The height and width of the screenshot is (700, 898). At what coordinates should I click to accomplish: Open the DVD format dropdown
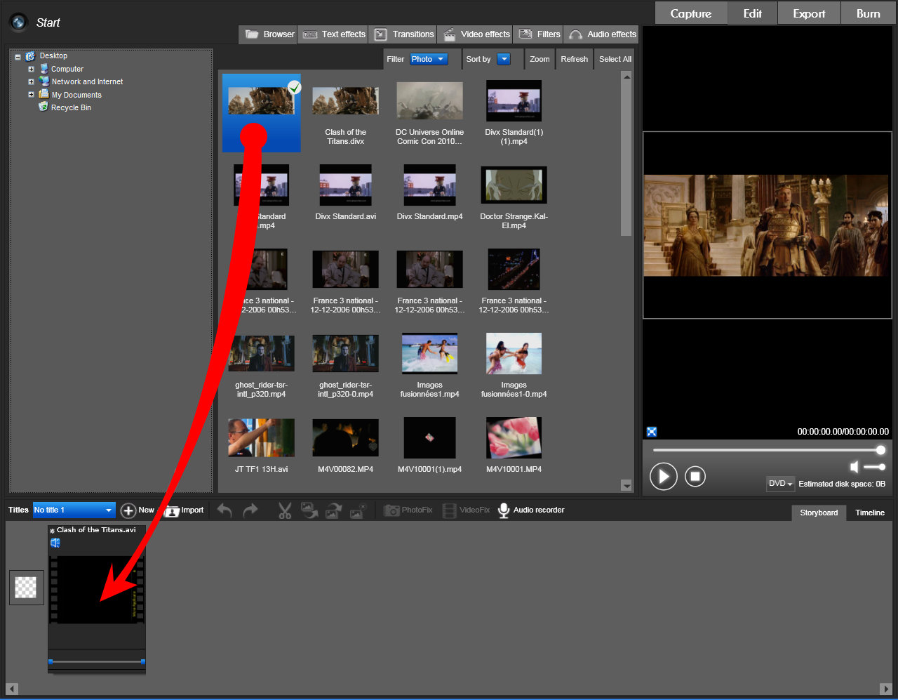tap(780, 484)
